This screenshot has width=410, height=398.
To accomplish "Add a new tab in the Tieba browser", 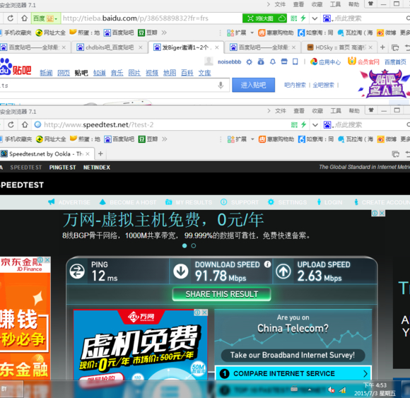I will point(382,47).
